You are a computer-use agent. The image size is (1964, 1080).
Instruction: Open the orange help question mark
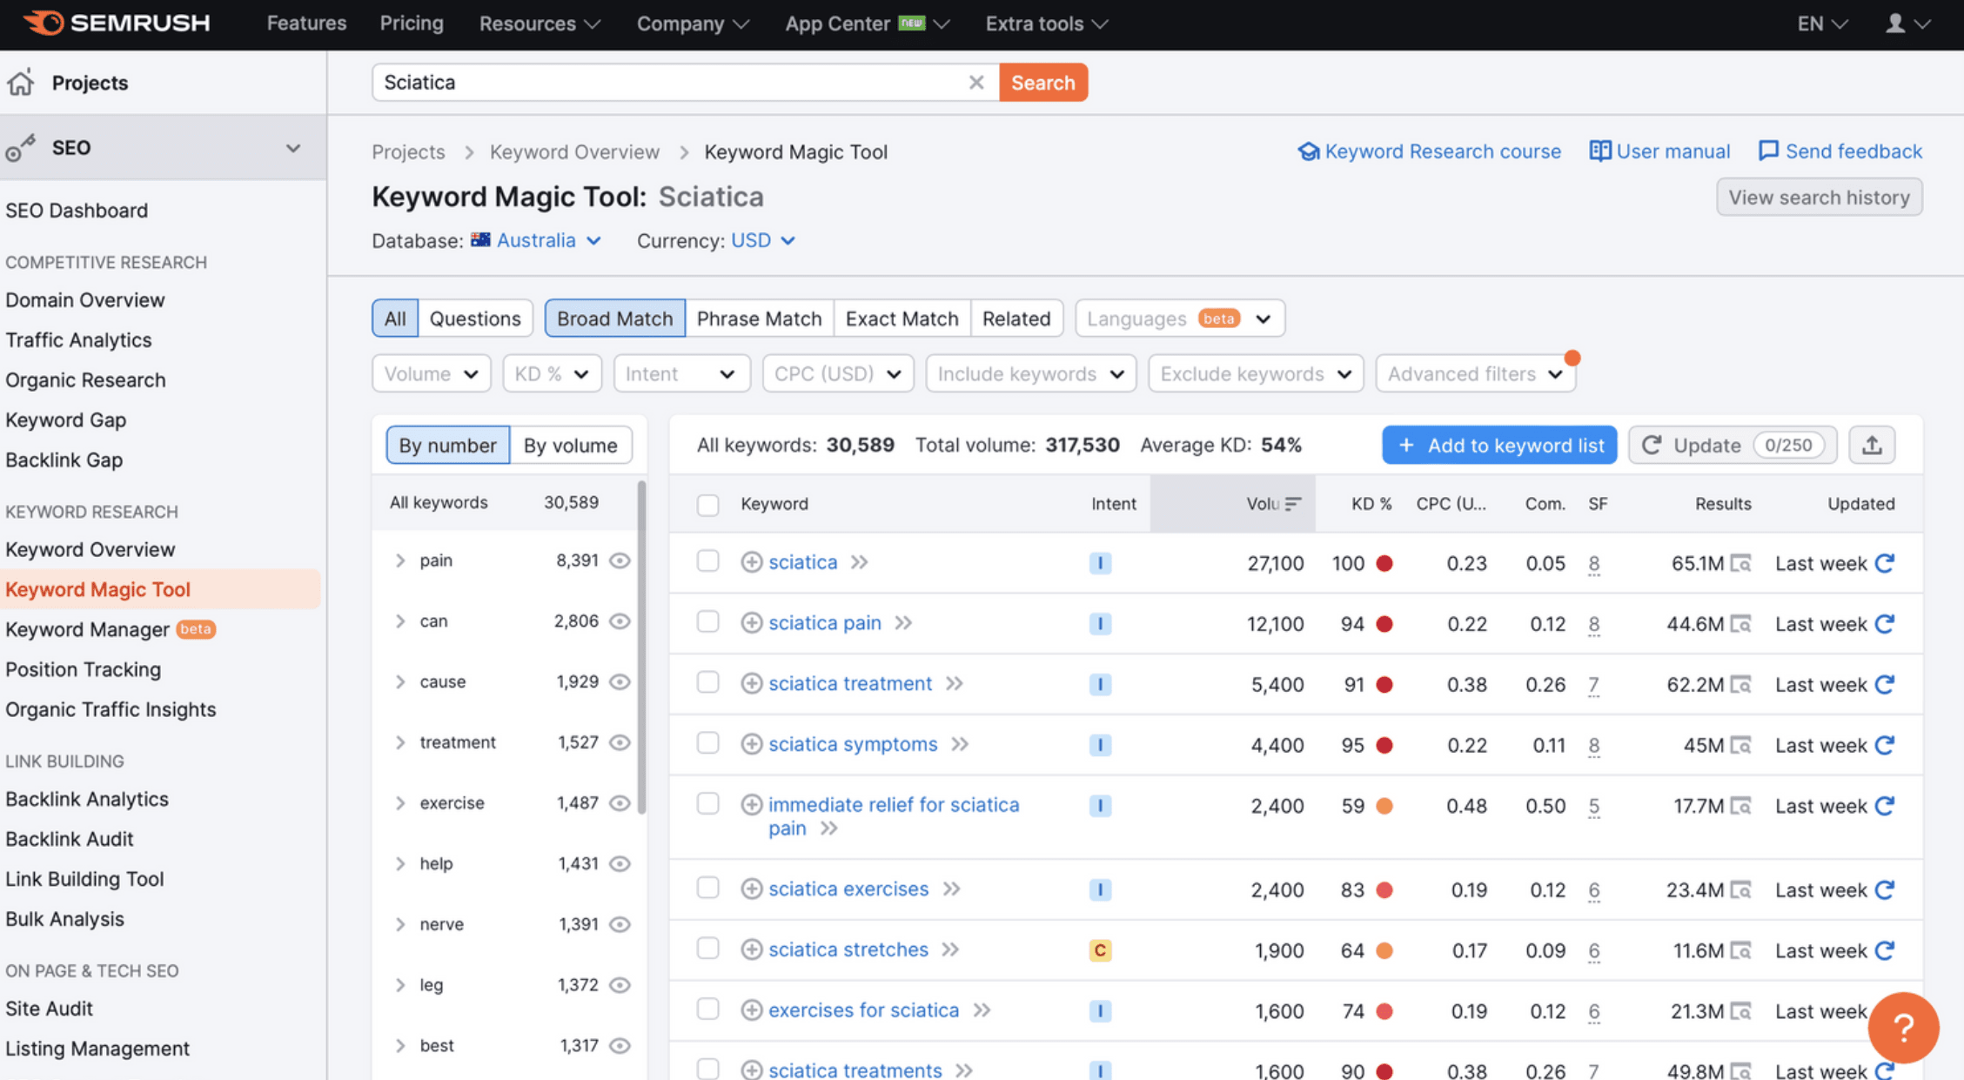pyautogui.click(x=1903, y=1027)
